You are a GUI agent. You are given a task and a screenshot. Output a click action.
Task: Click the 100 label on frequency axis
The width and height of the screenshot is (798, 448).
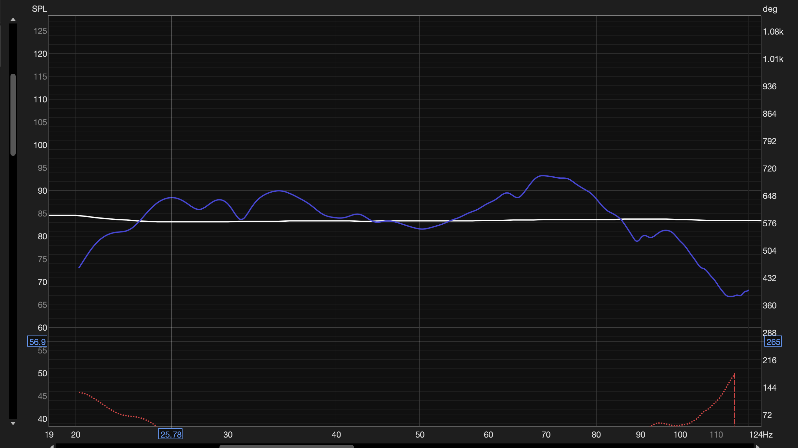pyautogui.click(x=680, y=435)
